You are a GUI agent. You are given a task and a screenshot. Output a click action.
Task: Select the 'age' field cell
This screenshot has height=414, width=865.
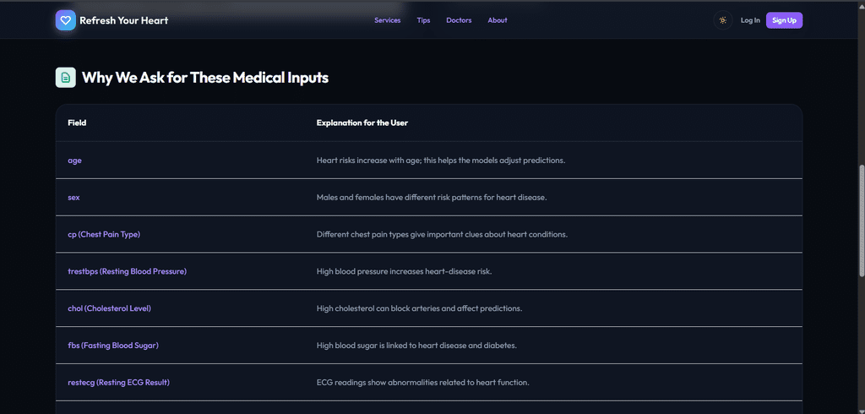(x=74, y=160)
